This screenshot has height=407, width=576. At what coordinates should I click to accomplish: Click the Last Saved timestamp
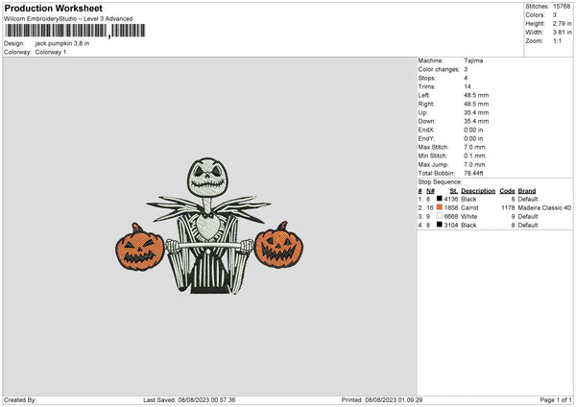[189, 400]
